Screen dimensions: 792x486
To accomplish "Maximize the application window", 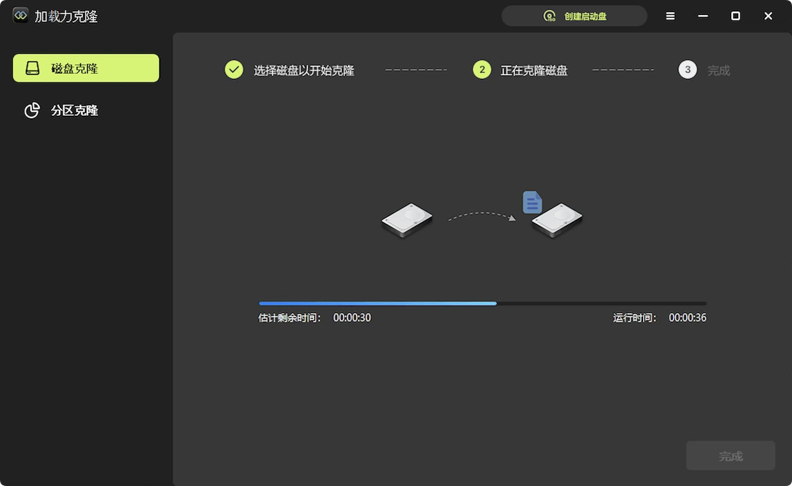I will (736, 16).
